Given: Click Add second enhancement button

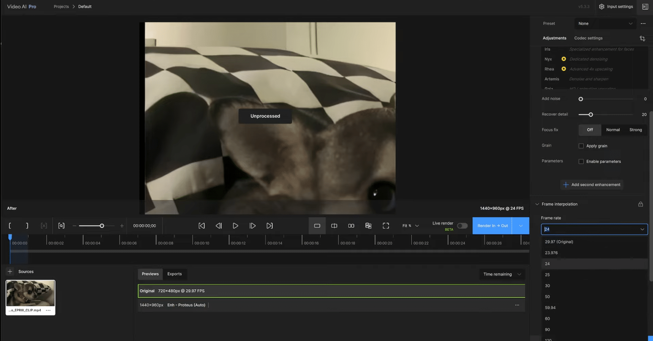Looking at the screenshot, I should (x=592, y=185).
